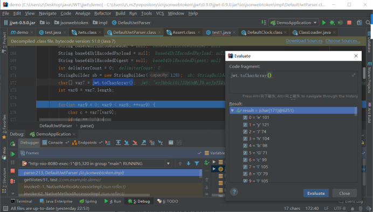373x212 pixels.
Task: Click the Step Into arrow icon
Action: (x=127, y=143)
